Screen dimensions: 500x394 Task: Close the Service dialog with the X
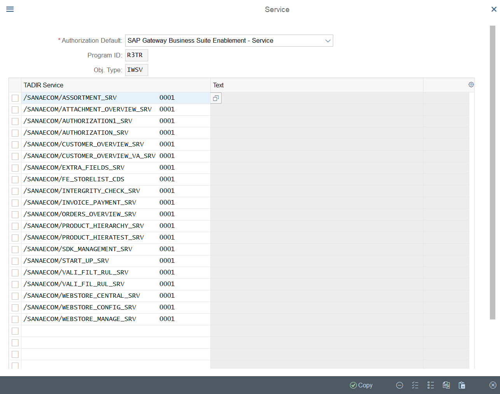click(494, 9)
